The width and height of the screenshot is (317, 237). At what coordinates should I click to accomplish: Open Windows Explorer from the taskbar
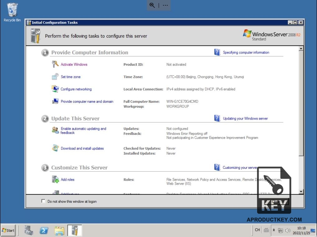coord(59,230)
